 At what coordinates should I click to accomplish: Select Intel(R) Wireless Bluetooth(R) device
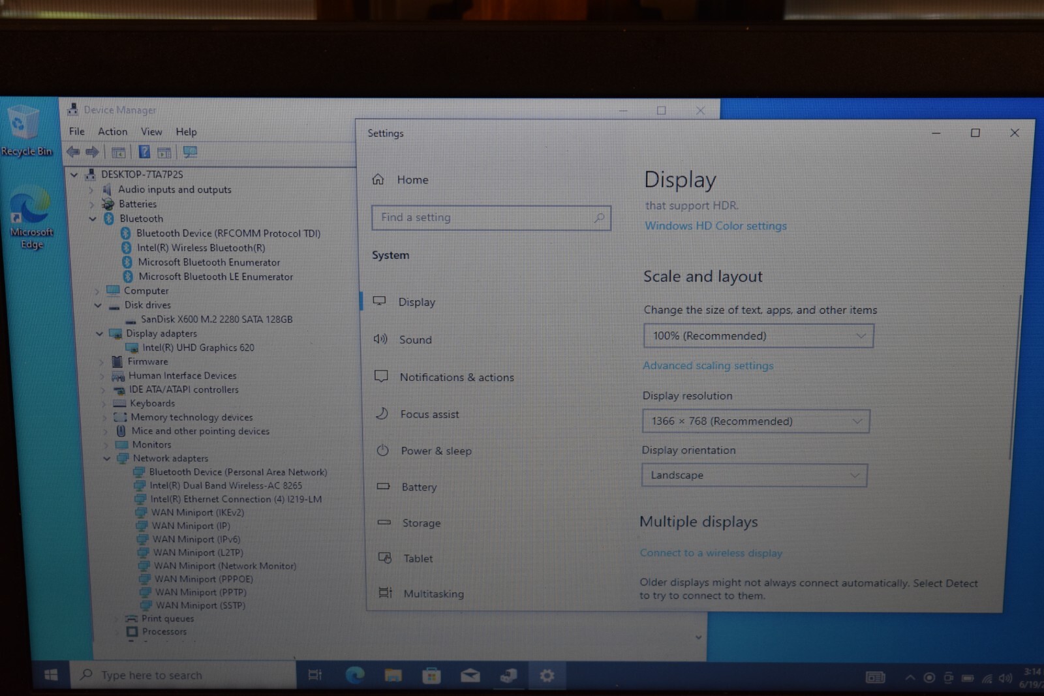201,248
